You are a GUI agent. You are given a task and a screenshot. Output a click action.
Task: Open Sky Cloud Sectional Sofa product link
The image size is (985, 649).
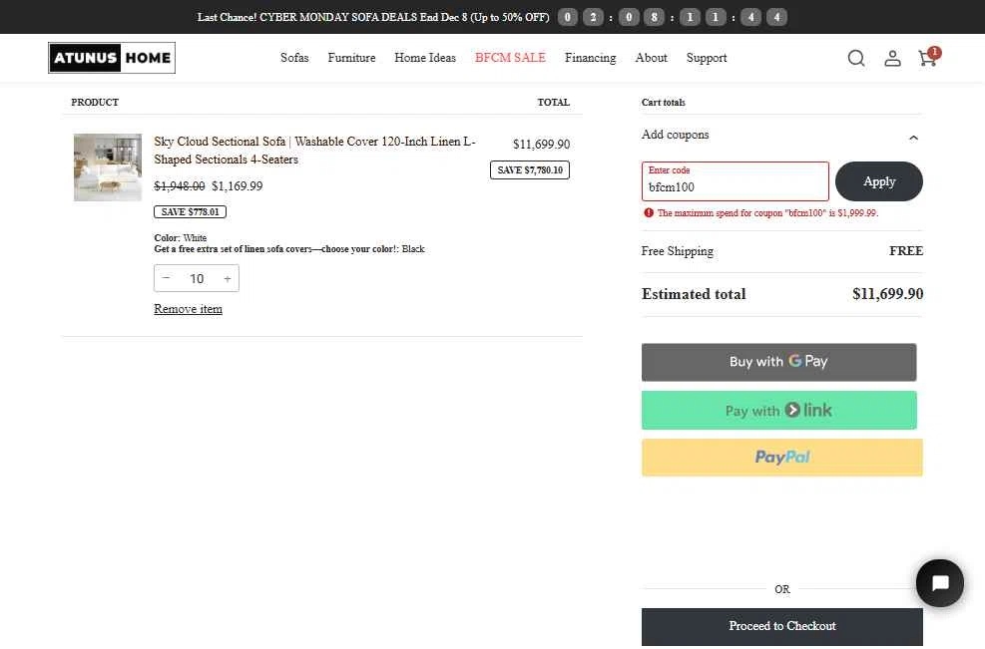click(x=314, y=150)
